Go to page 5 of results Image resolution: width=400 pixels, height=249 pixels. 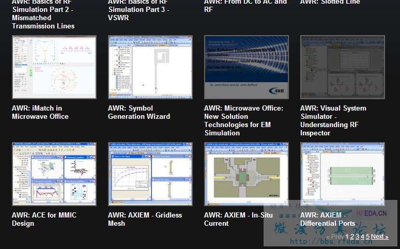pos(367,237)
